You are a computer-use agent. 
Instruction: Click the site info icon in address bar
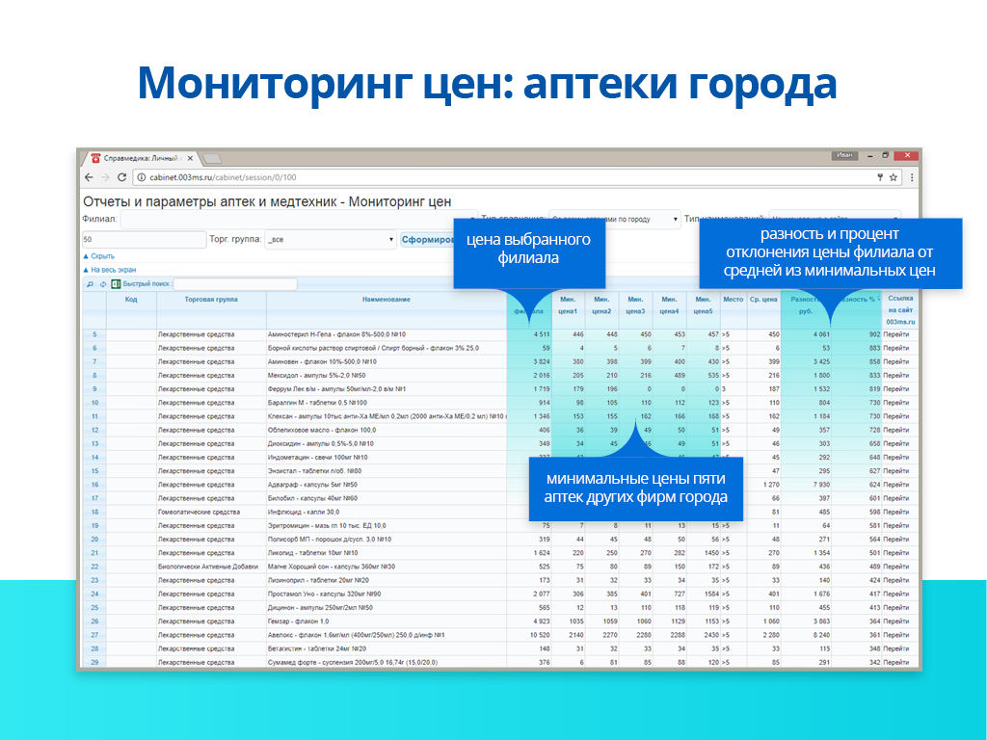point(142,177)
